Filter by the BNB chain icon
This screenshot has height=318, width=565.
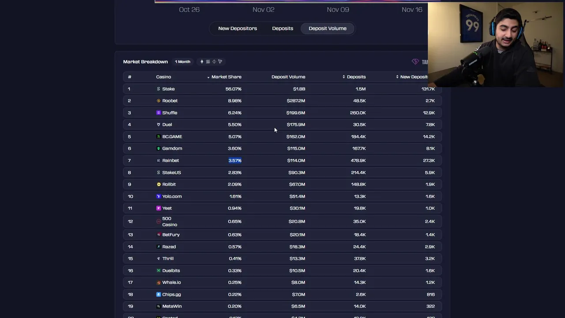[214, 62]
